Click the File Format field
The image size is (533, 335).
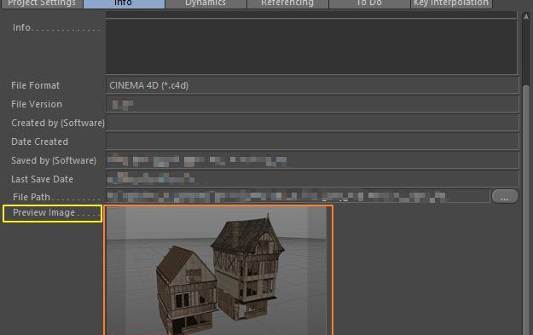[x=312, y=85]
